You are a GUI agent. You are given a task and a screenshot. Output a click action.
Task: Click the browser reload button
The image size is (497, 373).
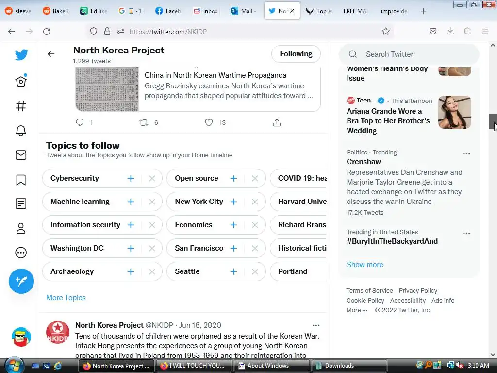pyautogui.click(x=47, y=32)
